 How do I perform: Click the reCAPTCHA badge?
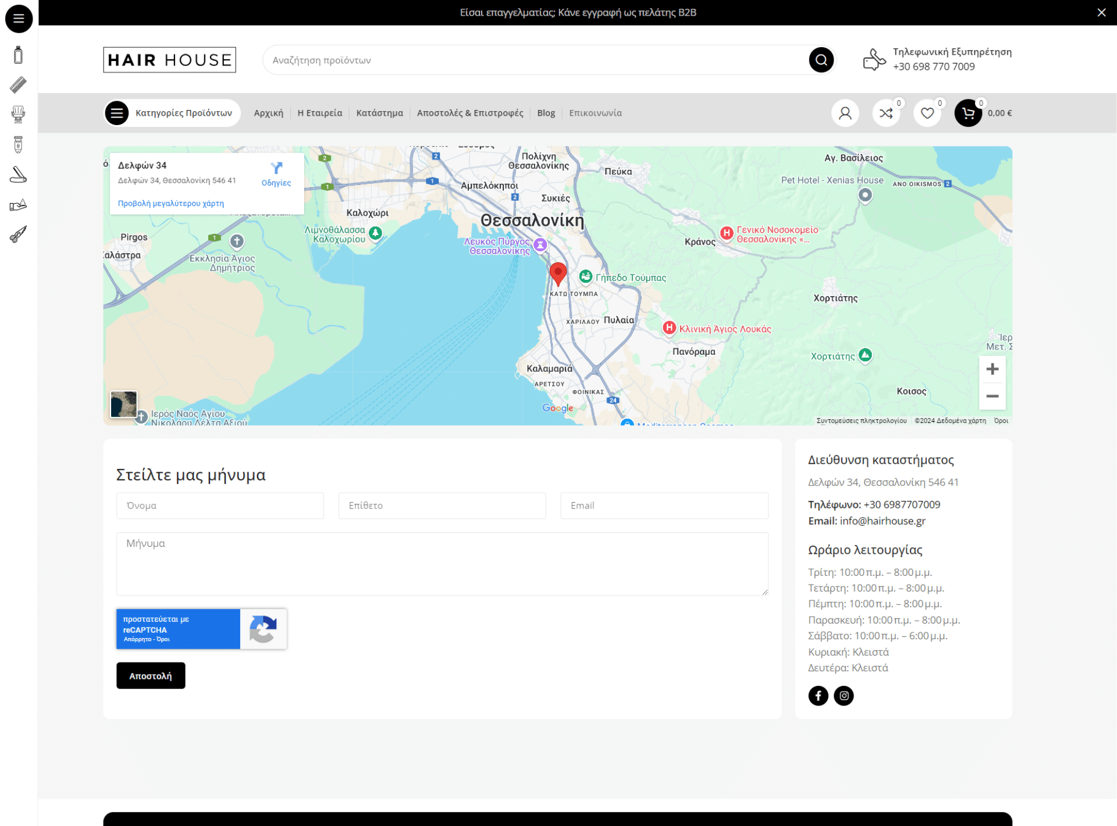tap(201, 629)
